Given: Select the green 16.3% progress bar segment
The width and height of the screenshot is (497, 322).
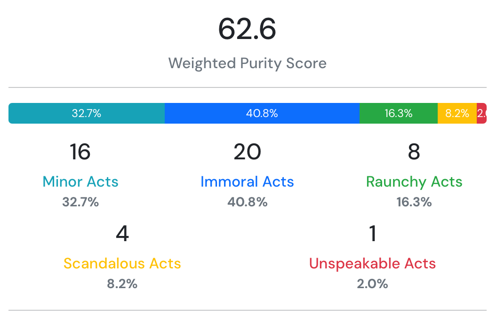Looking at the screenshot, I should pos(399,113).
